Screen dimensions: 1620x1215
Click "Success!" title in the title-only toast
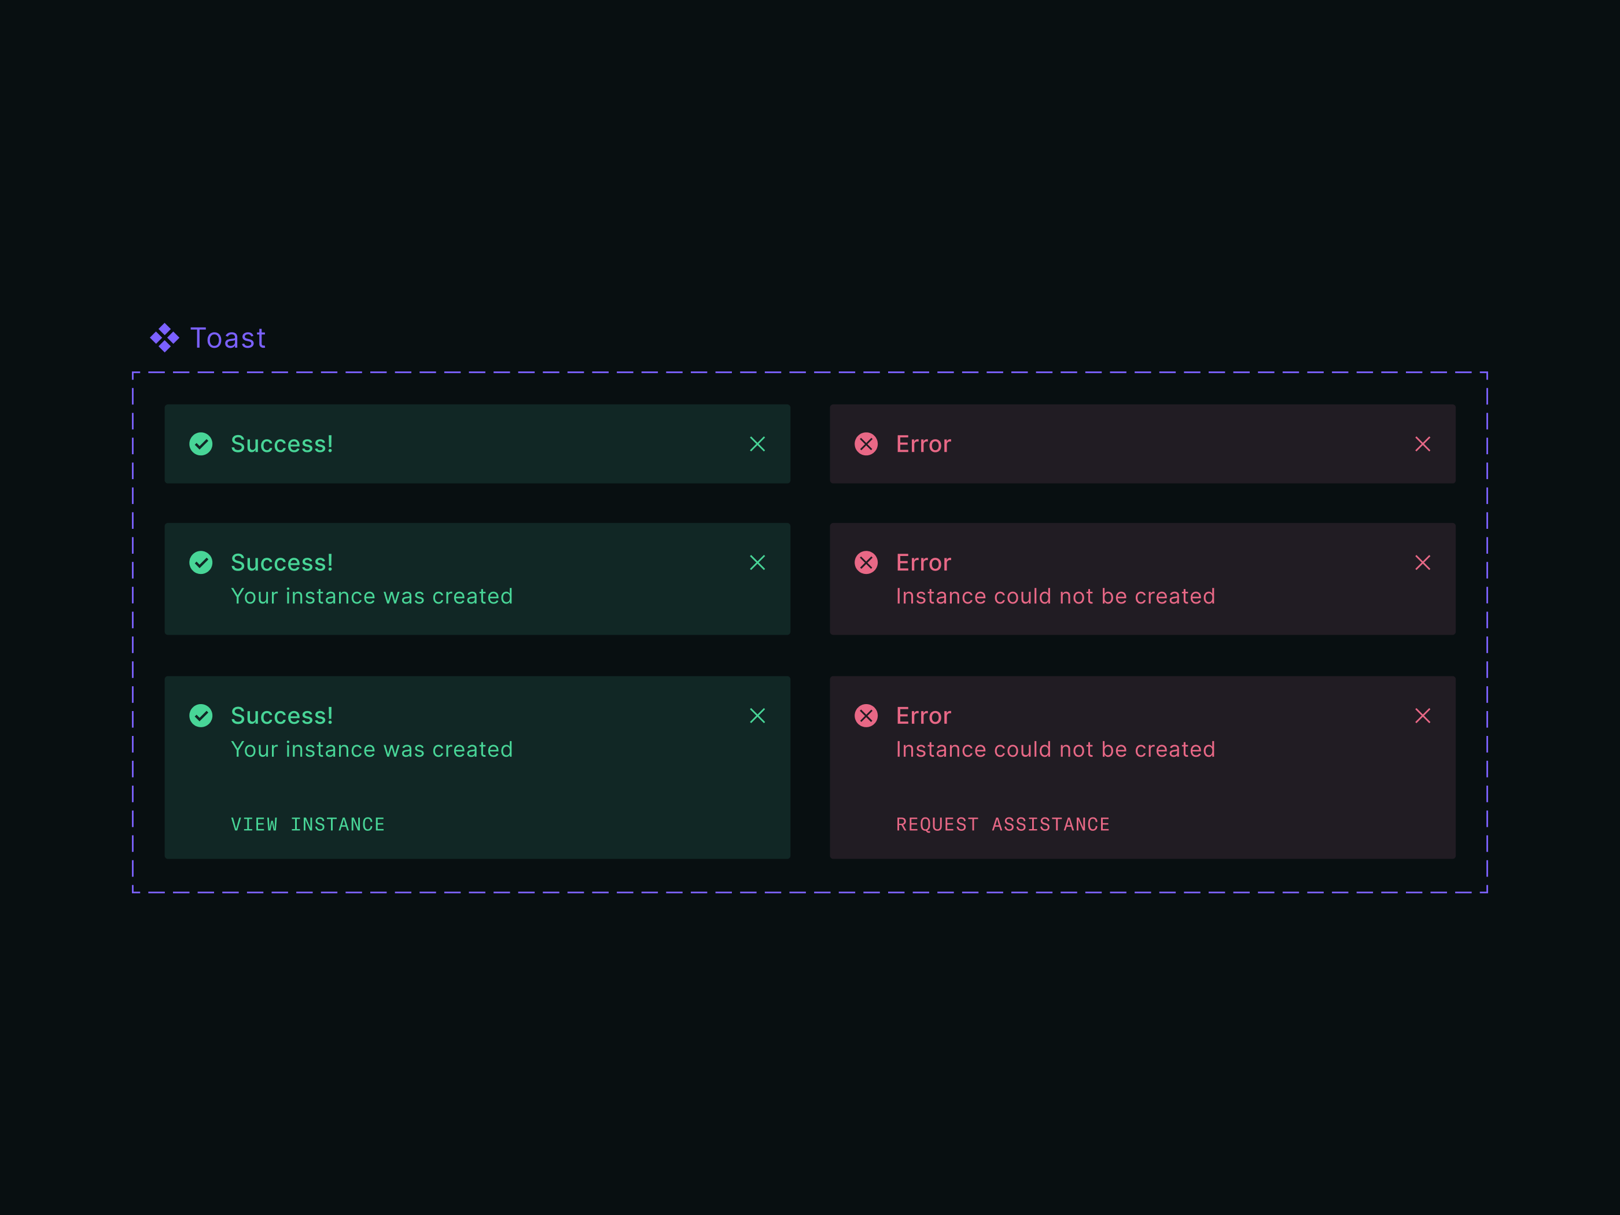[x=282, y=444]
